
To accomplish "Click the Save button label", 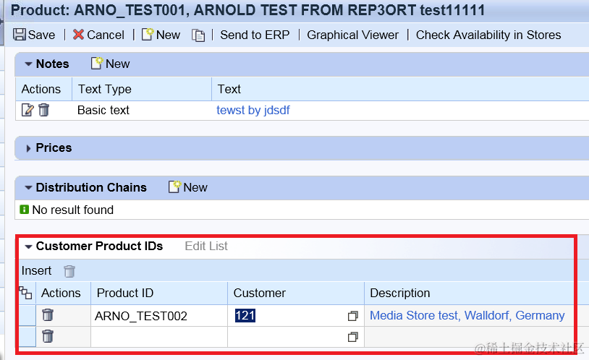I will [x=41, y=35].
